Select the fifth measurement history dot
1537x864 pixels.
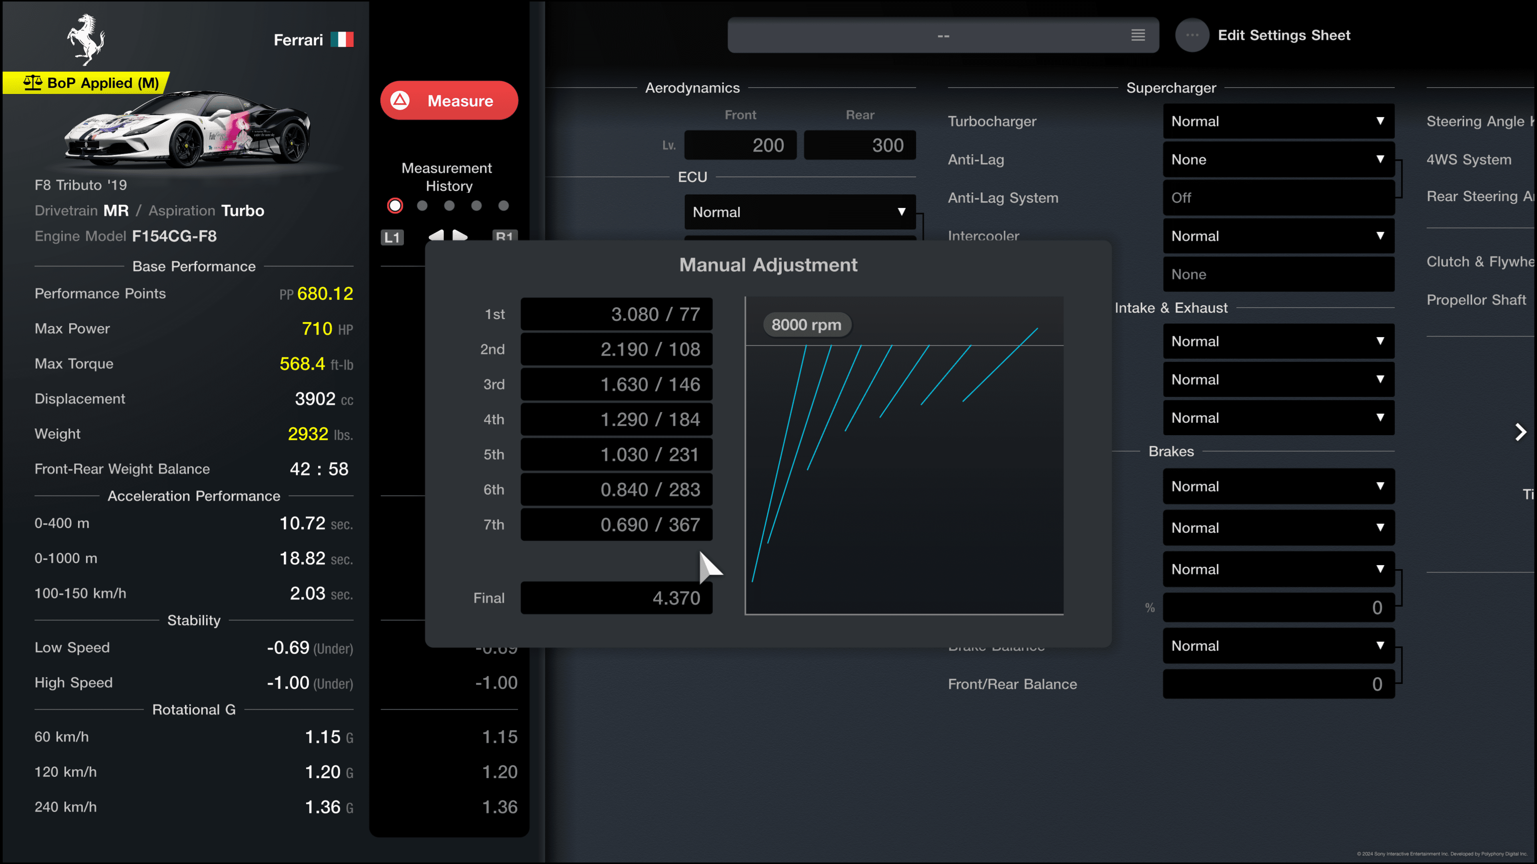pos(504,206)
